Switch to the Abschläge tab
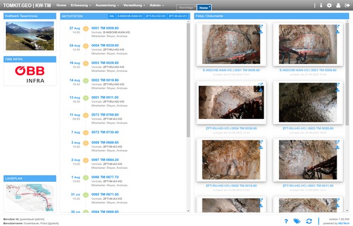353x226 pixels. coord(187,8)
